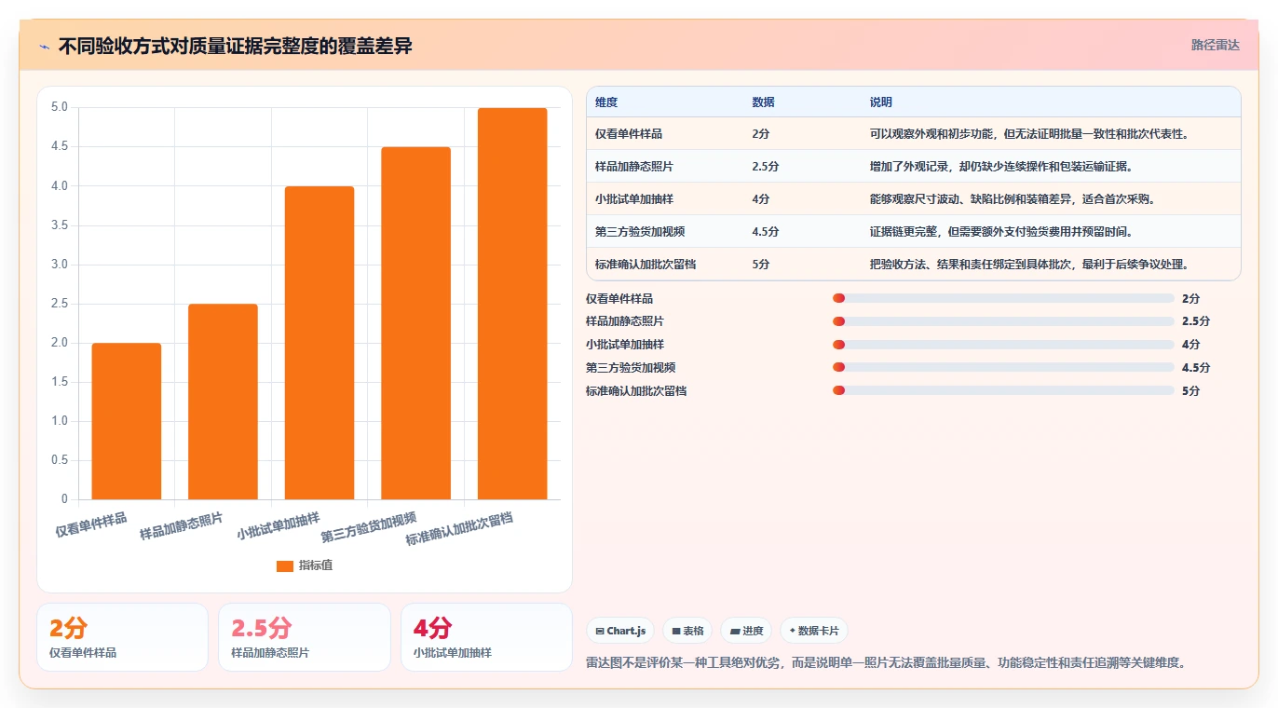Click the 表格 tag chip
Image resolution: width=1278 pixels, height=708 pixels.
coord(687,631)
